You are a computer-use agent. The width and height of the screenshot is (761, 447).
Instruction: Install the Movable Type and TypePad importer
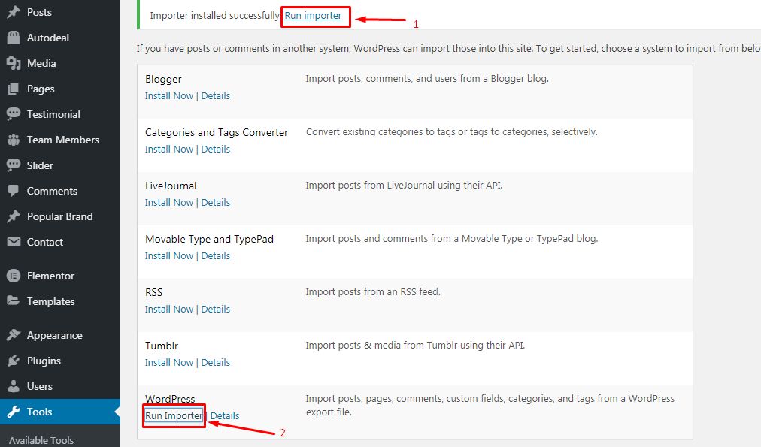(x=169, y=256)
